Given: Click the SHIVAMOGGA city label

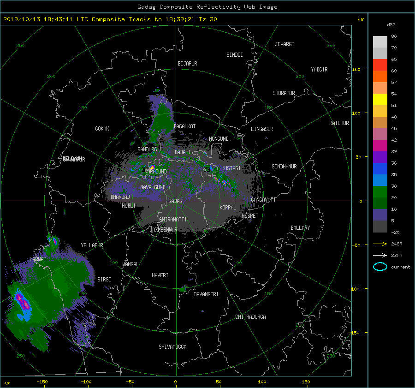Looking at the screenshot, I should (x=172, y=346).
